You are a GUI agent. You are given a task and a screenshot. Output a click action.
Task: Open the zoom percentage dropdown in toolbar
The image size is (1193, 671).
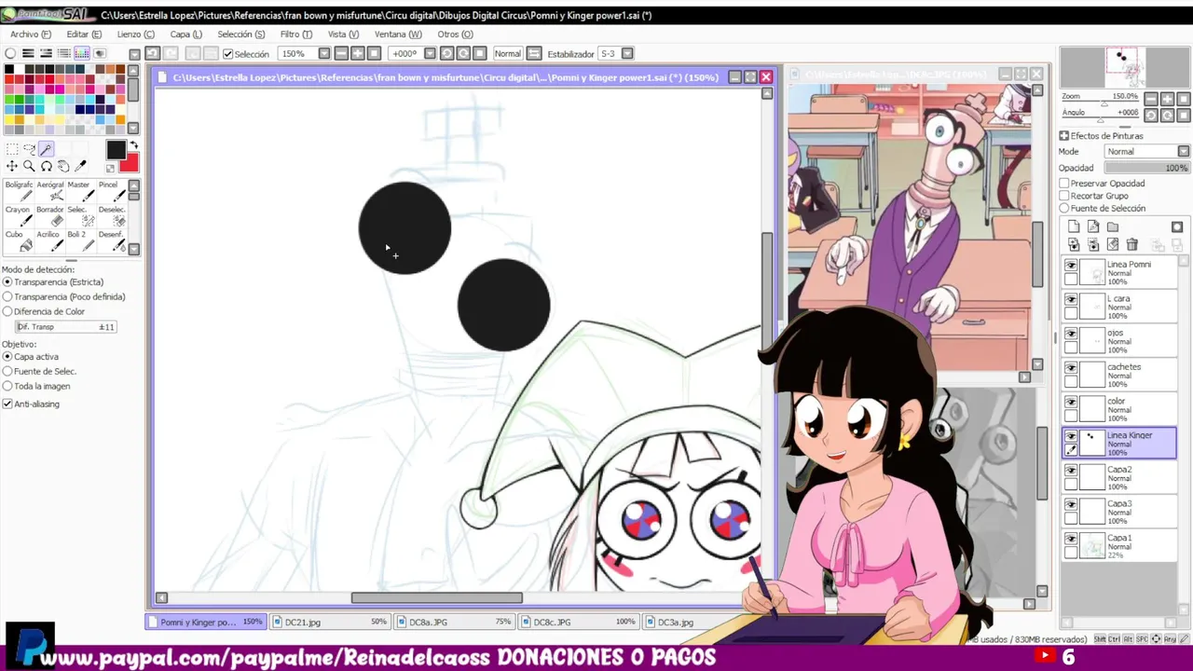click(x=324, y=54)
